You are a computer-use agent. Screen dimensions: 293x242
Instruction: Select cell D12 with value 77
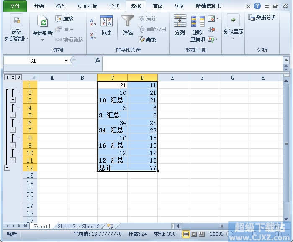(x=143, y=168)
